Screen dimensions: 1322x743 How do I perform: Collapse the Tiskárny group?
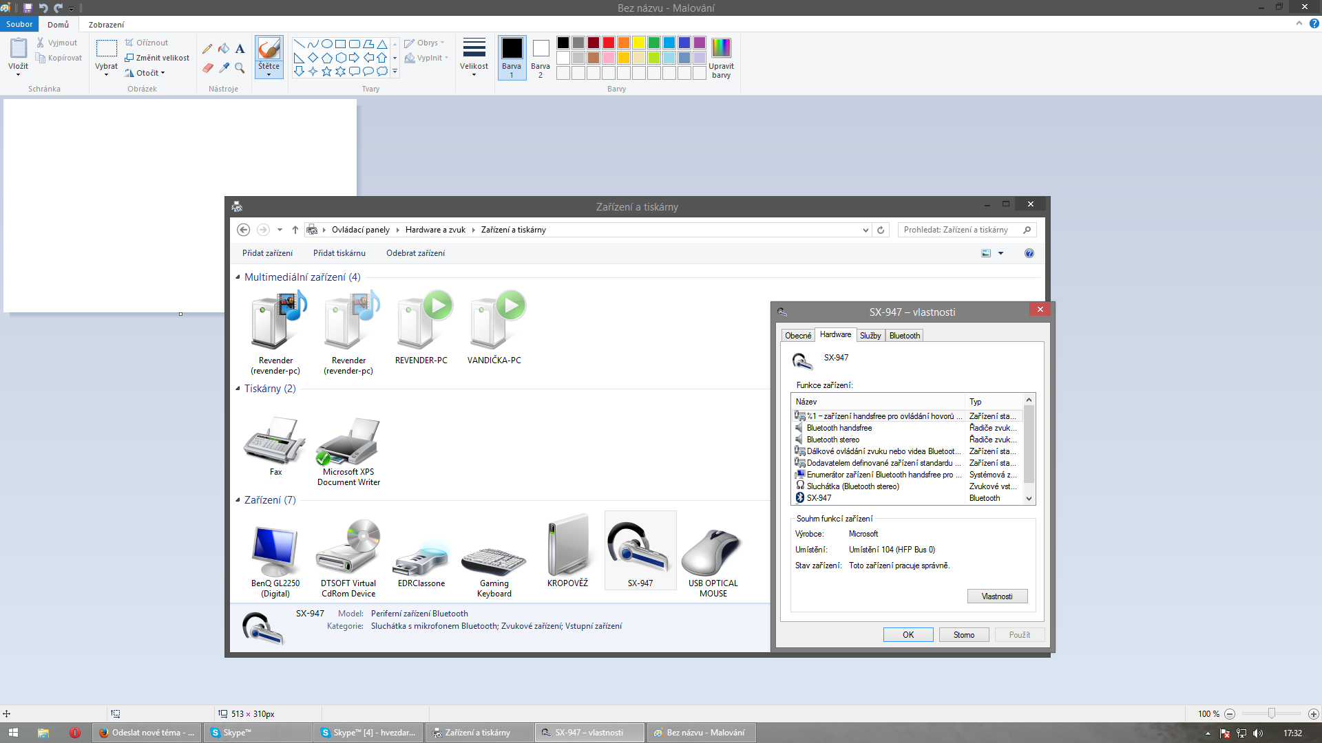(238, 389)
